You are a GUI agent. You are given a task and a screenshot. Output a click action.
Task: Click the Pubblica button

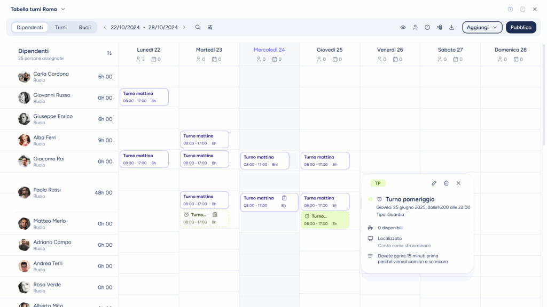tap(521, 27)
